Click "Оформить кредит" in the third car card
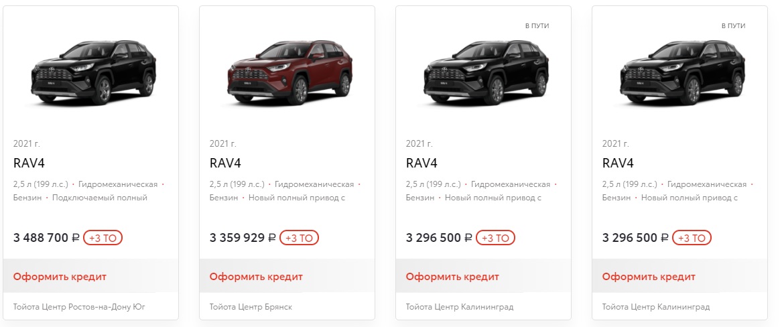Viewport: 780px width, 327px height. click(x=452, y=276)
